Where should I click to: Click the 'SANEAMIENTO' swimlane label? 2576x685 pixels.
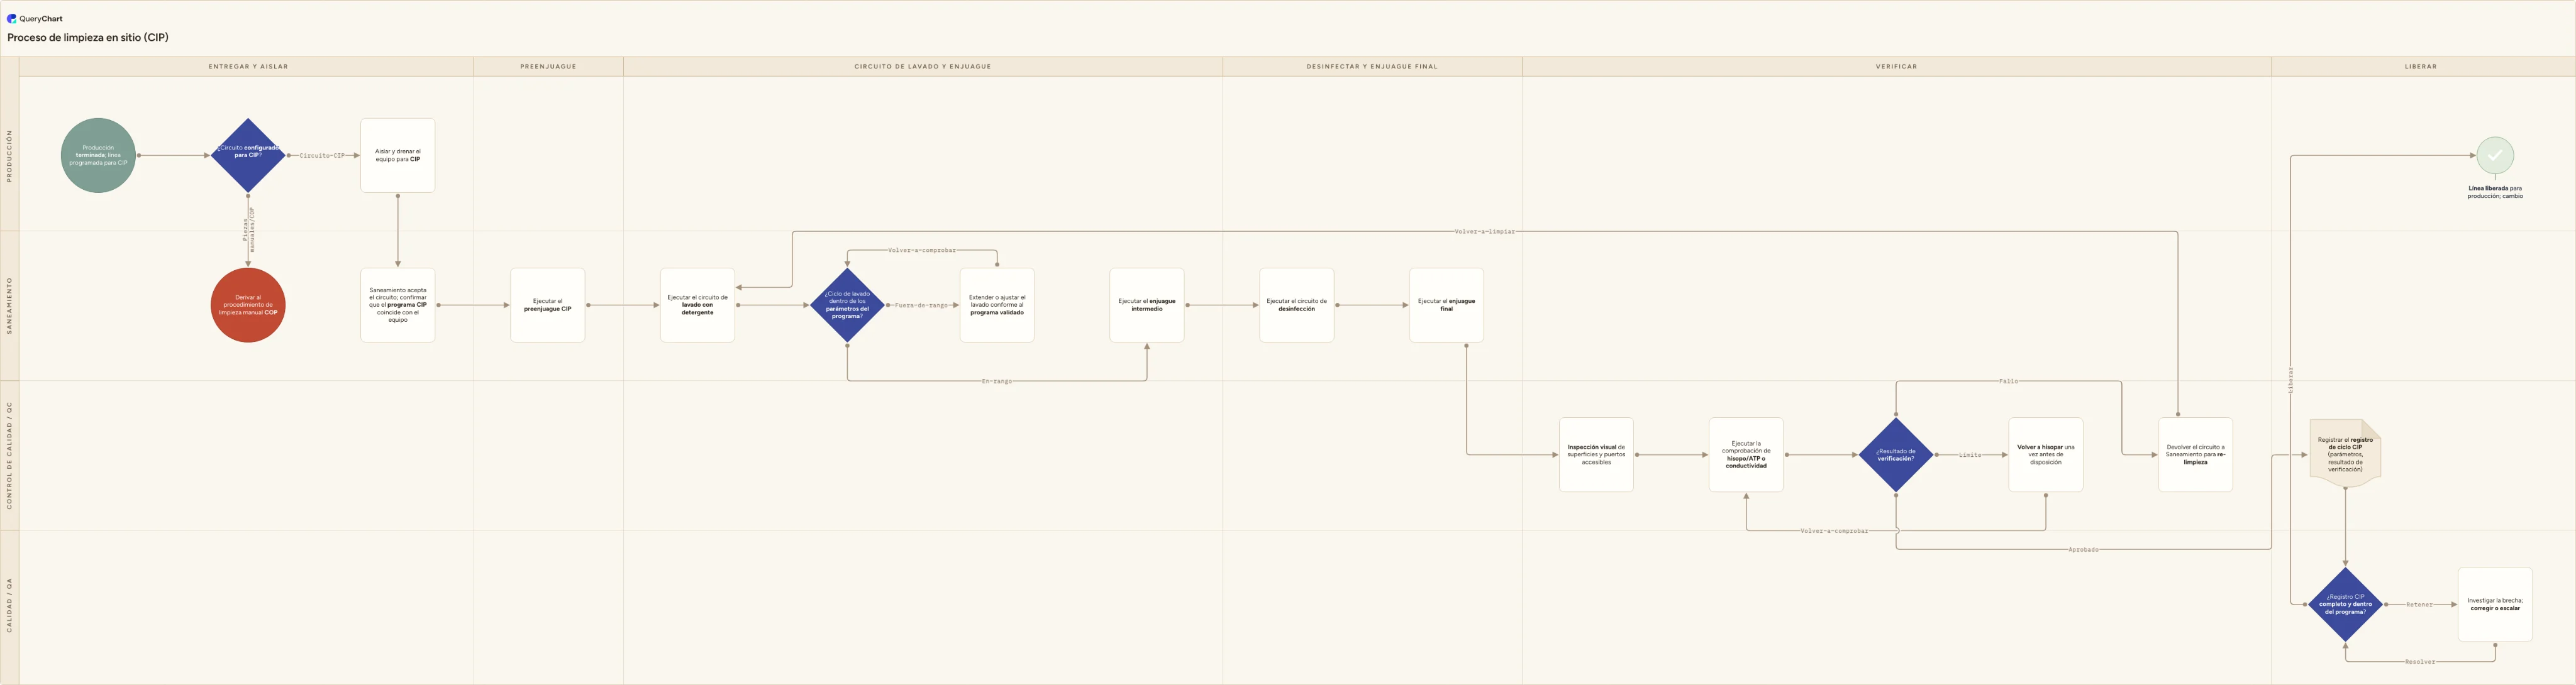click(10, 305)
